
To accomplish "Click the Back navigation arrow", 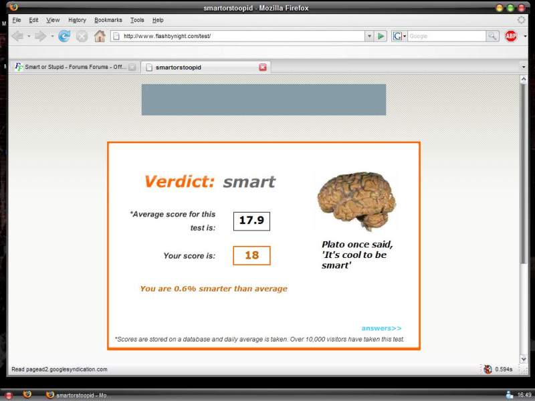I will [17, 36].
